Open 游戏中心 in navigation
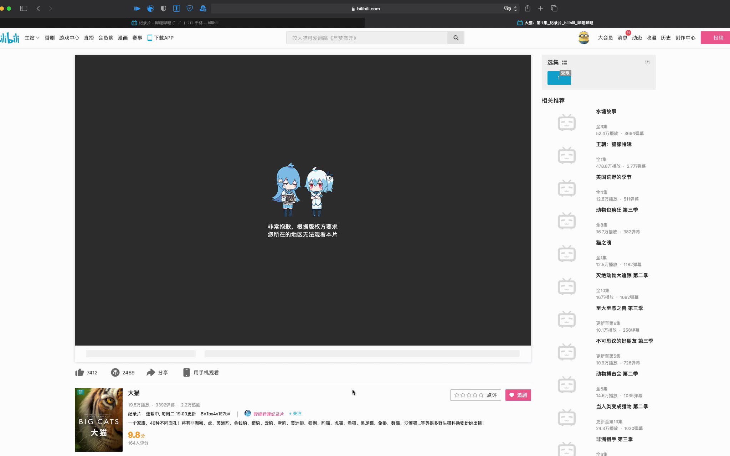Screen dimensions: 730x456 click(x=69, y=38)
